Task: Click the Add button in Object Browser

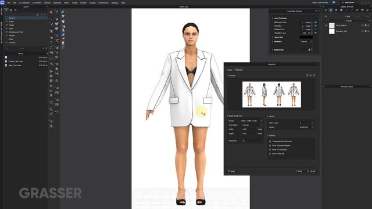Action: pos(347,17)
